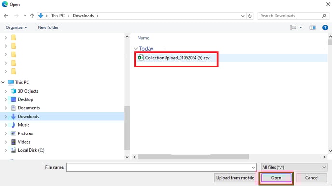Image resolution: width=332 pixels, height=186 pixels.
Task: Click the Microsoft Edge icon in title bar
Action: click(x=5, y=4)
